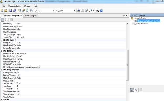Switch to the Project Properties tab
164x101 pixels.
click(x=13, y=16)
